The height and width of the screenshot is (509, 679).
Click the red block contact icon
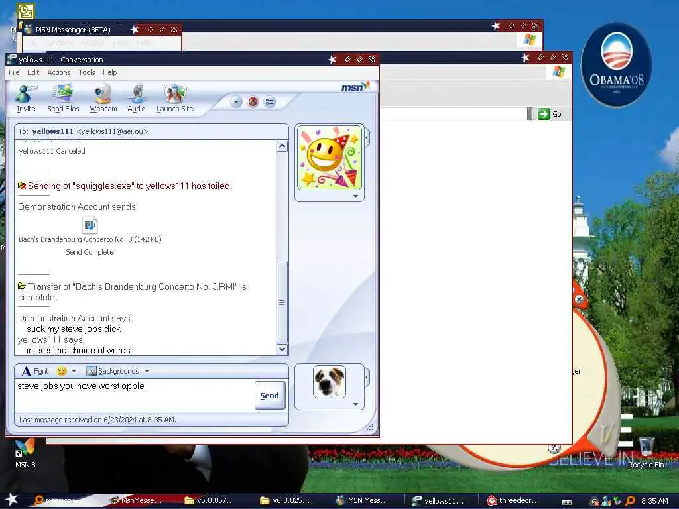tap(253, 102)
